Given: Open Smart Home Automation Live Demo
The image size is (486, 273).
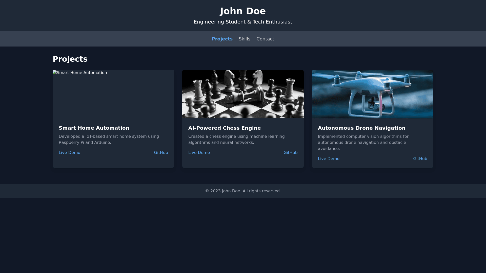Looking at the screenshot, I should (69, 153).
